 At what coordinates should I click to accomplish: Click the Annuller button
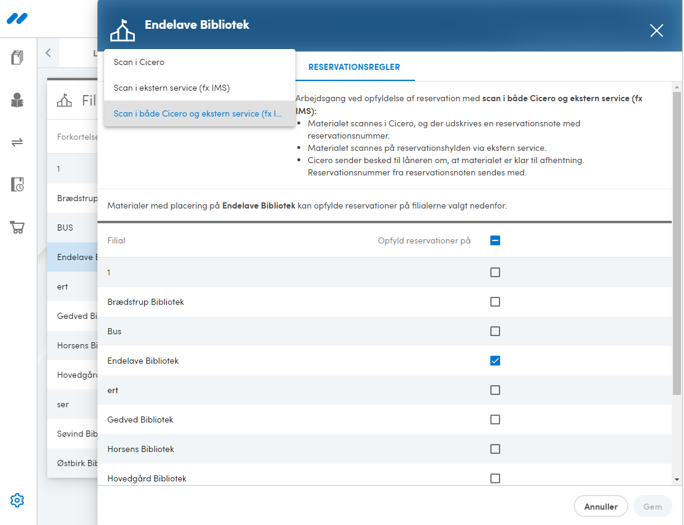601,507
